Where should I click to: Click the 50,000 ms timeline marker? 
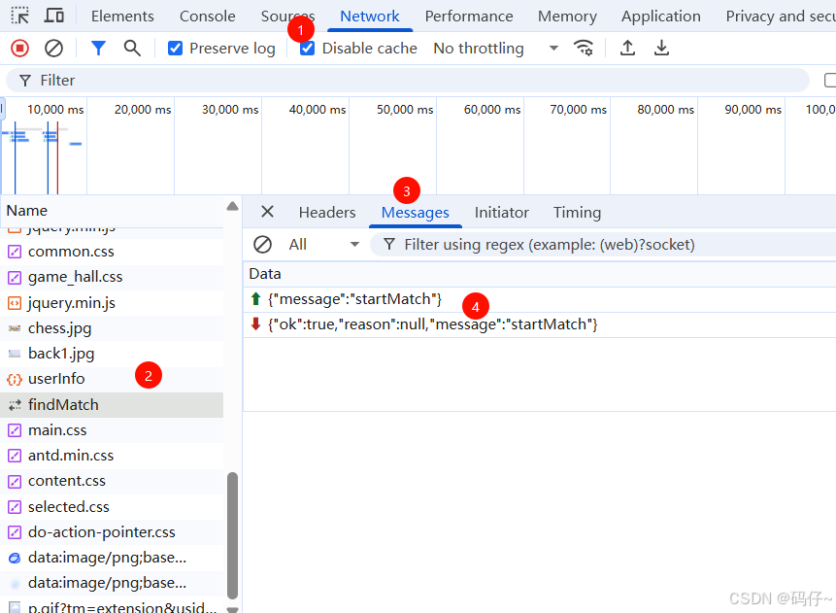point(405,110)
